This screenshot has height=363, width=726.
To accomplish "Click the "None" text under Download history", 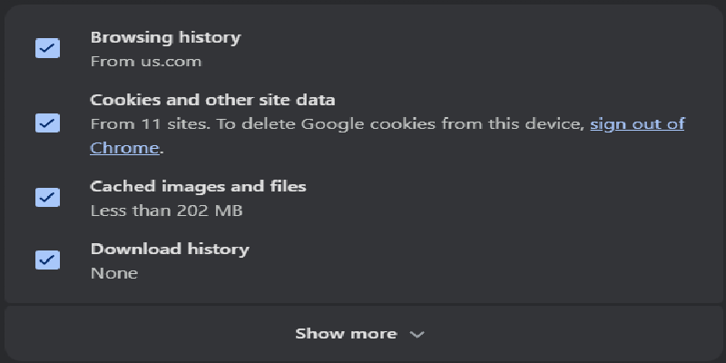I will point(114,272).
